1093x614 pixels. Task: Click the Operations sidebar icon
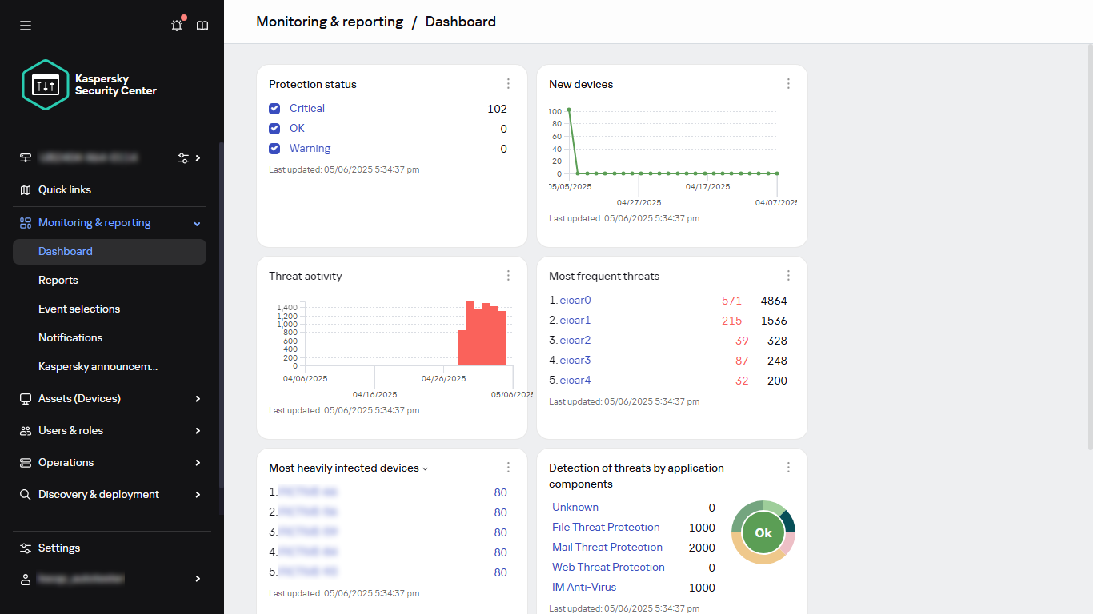click(x=25, y=462)
